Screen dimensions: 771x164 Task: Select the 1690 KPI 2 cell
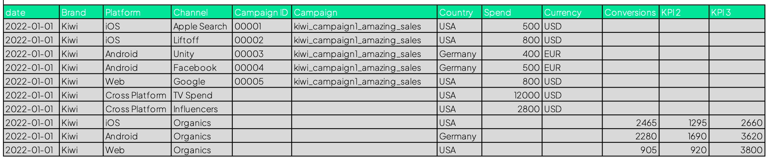pyautogui.click(x=684, y=136)
